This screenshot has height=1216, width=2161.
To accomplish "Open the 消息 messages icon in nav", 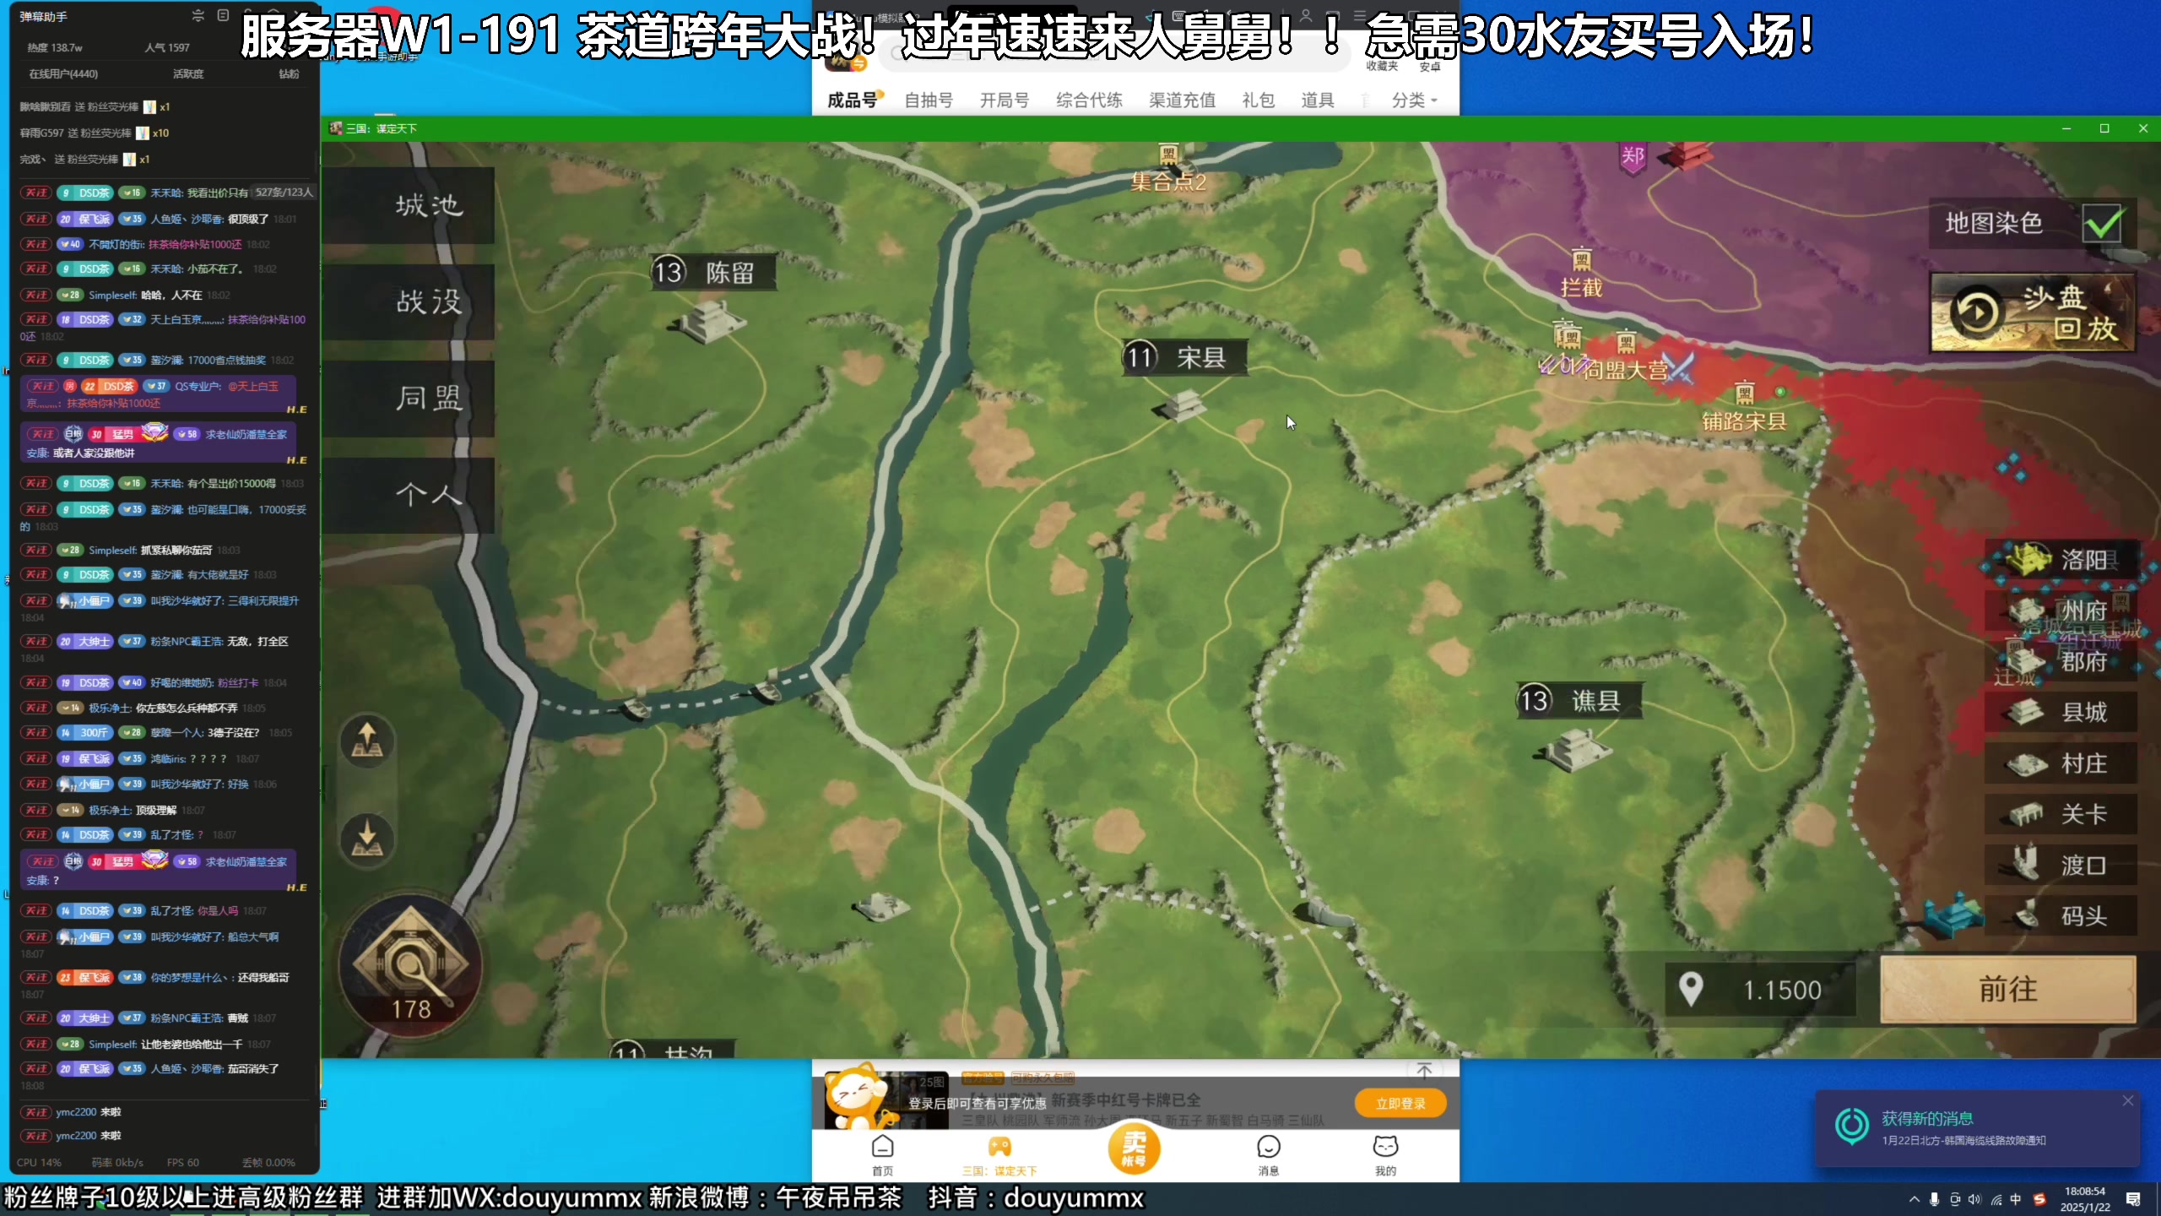I will coord(1269,1154).
